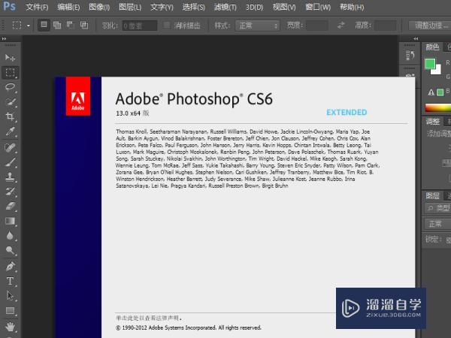
Task: Select the Clone Stamp tool
Action: click(x=11, y=177)
